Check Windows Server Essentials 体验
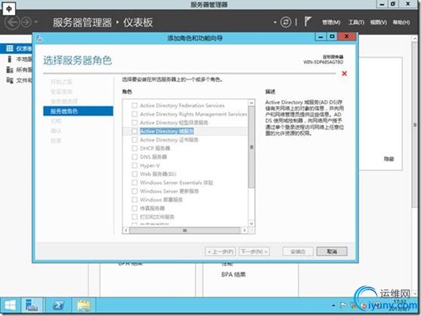421x316 pixels. click(135, 183)
